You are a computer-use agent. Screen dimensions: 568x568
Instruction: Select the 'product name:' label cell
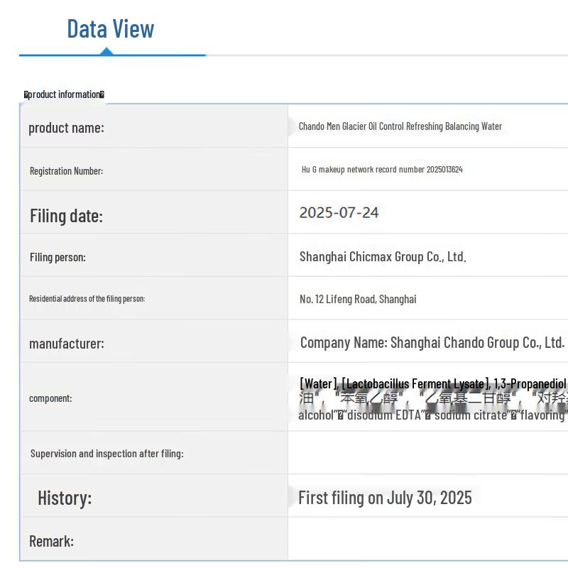point(66,128)
